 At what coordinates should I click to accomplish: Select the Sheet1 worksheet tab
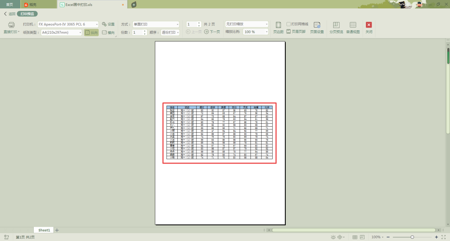tap(44, 230)
